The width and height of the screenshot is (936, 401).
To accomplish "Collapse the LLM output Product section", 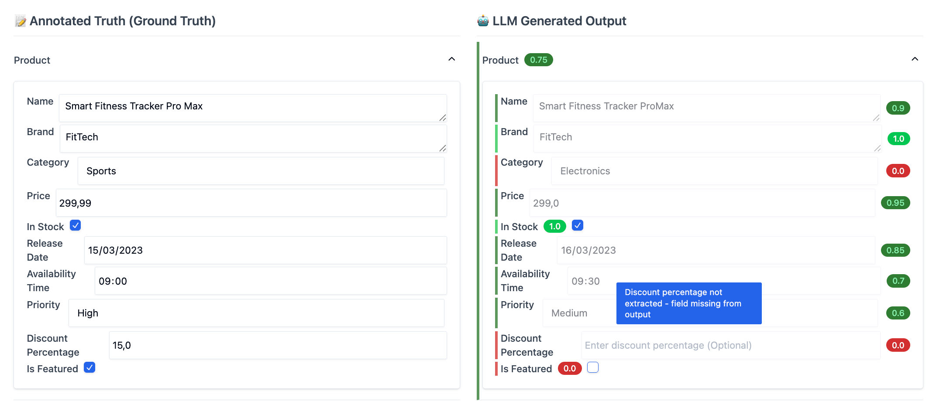I will pyautogui.click(x=915, y=59).
